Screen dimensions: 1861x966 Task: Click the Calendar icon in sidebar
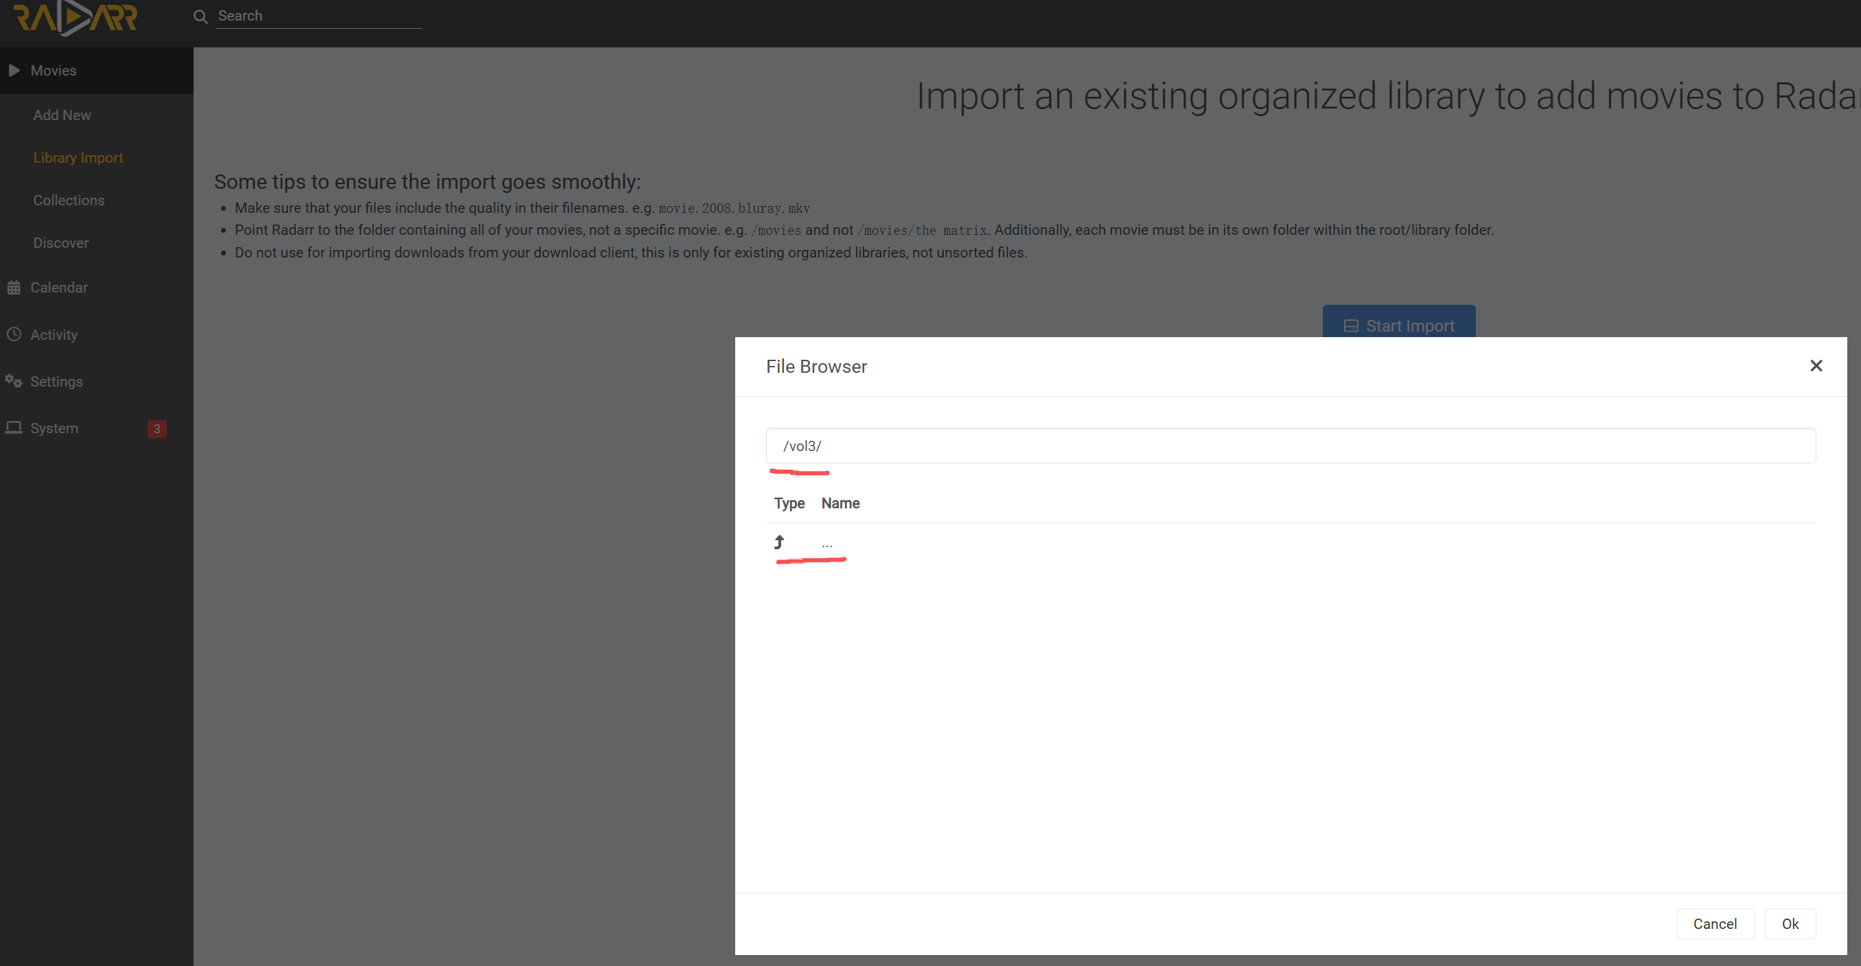(x=14, y=288)
